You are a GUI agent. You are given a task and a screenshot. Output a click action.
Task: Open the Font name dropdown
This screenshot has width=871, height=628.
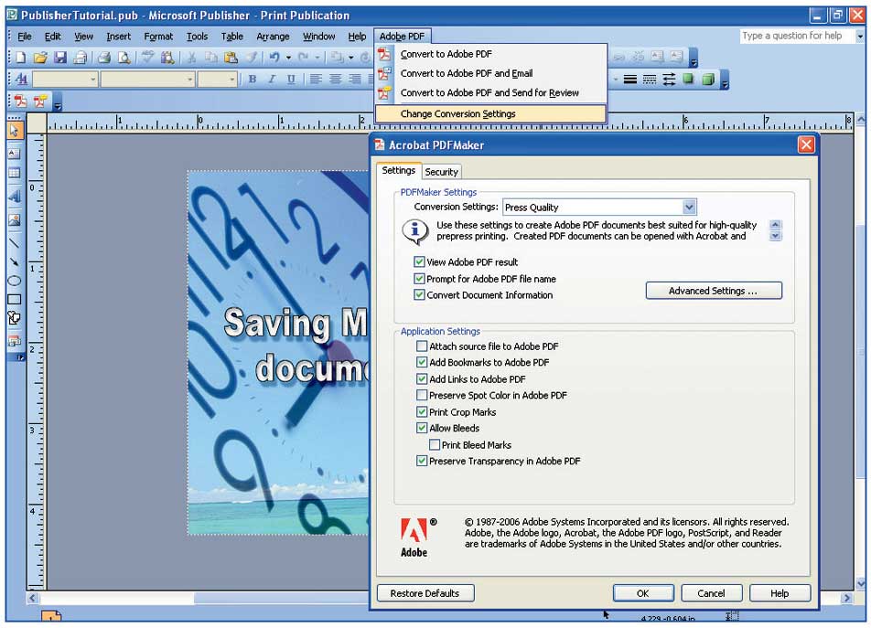coord(190,80)
